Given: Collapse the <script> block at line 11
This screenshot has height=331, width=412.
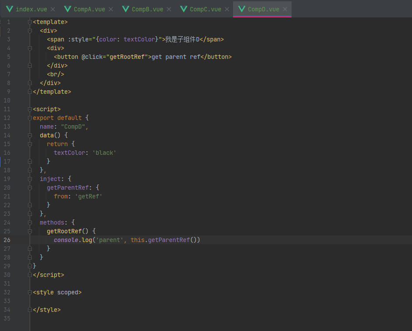Looking at the screenshot, I should point(30,109).
